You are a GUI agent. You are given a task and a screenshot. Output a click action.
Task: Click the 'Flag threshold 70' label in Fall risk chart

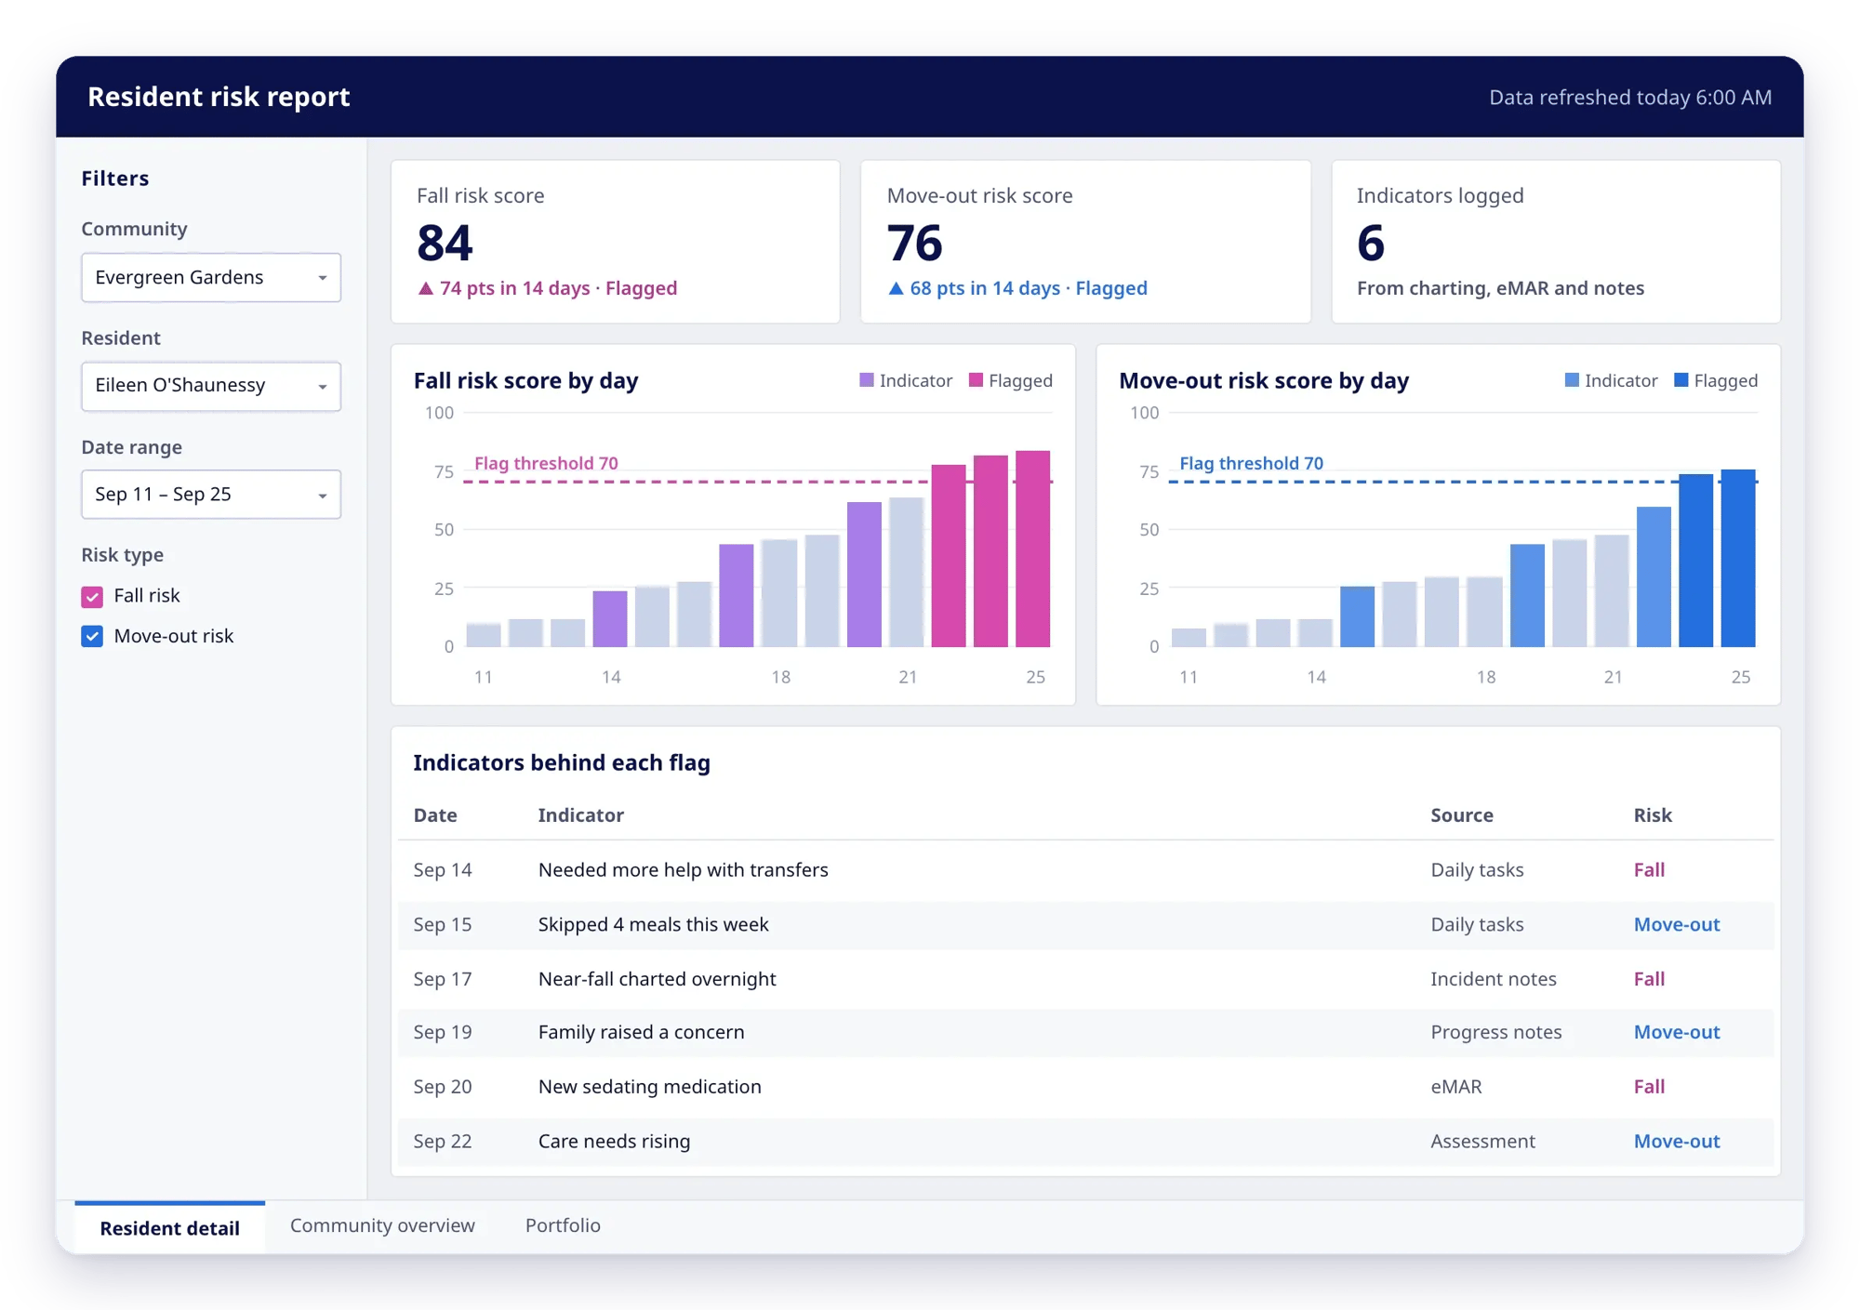(546, 463)
